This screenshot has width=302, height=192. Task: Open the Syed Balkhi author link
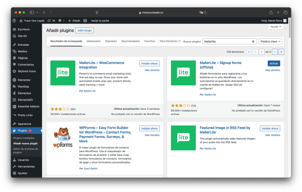(x=91, y=168)
